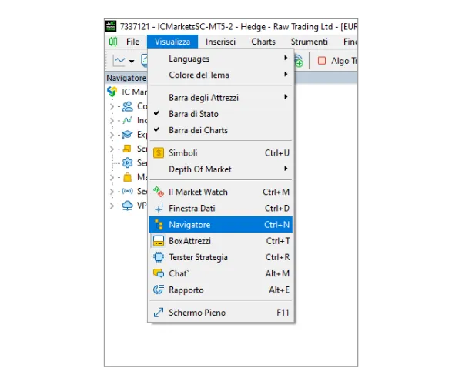Click the Finestra Dati crosshair icon
Image resolution: width=462 pixels, height=385 pixels.
tap(159, 209)
